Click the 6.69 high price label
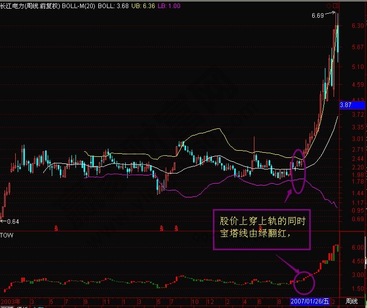367x308 pixels. 319,16
